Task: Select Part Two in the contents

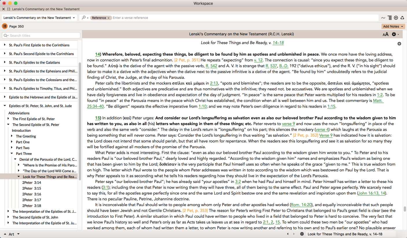Action: (x=23, y=148)
